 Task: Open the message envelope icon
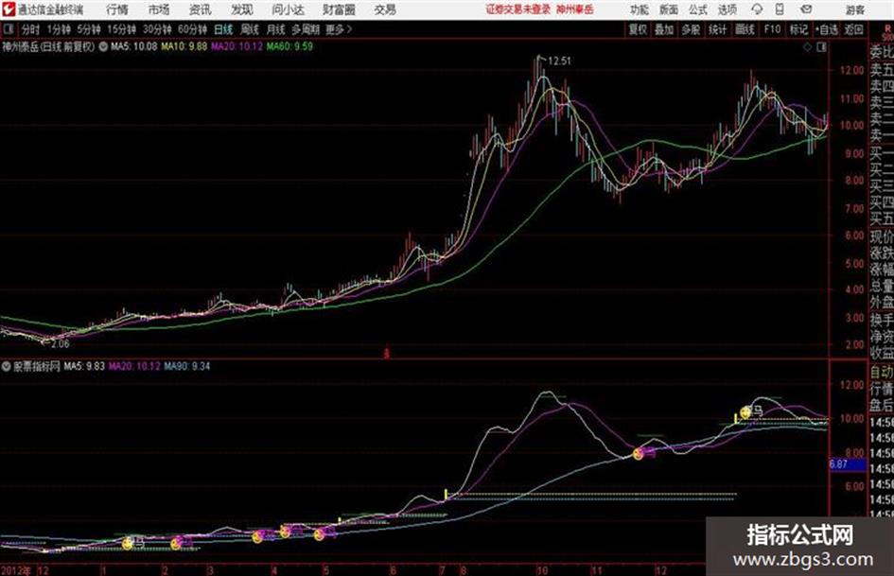coord(806,9)
